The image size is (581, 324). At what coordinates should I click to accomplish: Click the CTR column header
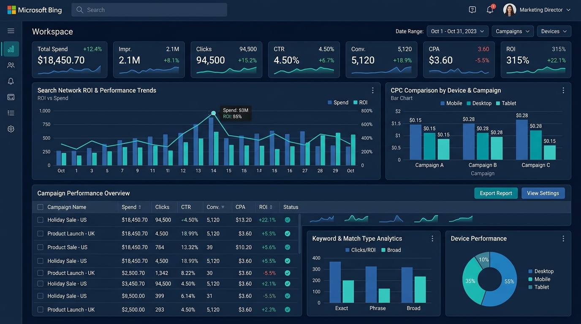tap(186, 207)
